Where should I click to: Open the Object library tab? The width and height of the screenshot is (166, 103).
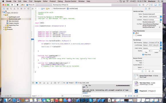pyautogui.click(x=149, y=71)
